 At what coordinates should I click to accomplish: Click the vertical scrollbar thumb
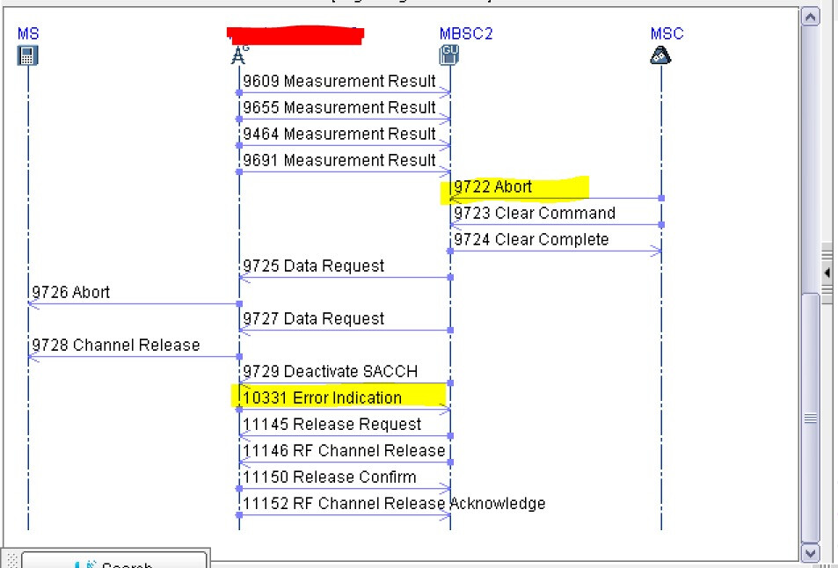point(810,418)
